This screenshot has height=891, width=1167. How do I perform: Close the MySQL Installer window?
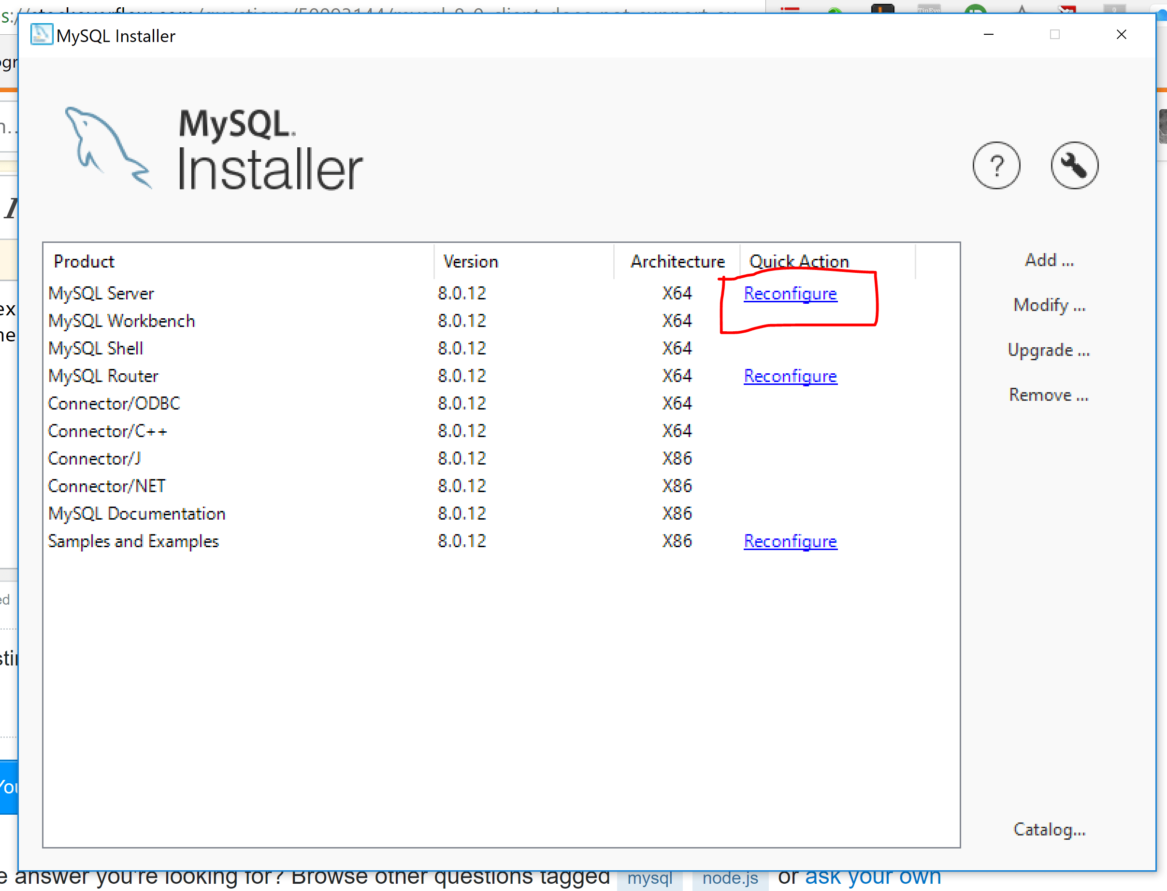(x=1121, y=35)
